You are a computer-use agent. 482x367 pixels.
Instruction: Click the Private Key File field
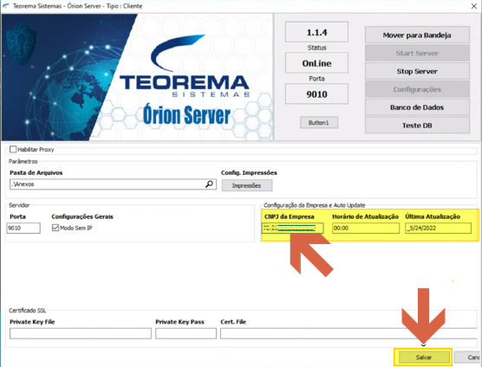pos(81,333)
